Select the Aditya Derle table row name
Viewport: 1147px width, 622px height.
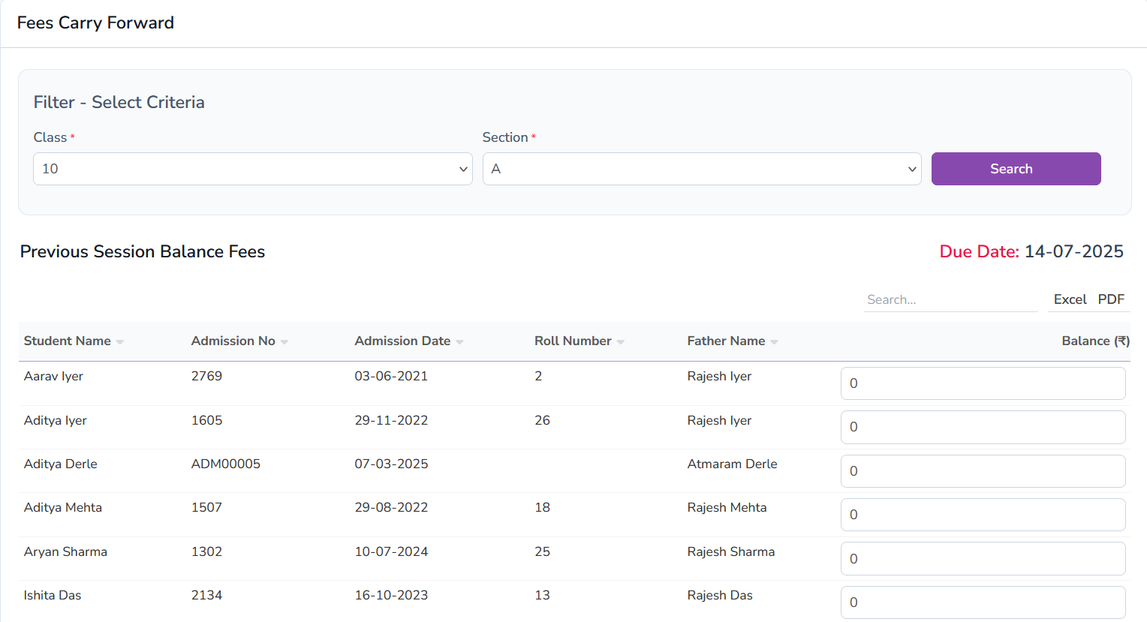pyautogui.click(x=61, y=464)
